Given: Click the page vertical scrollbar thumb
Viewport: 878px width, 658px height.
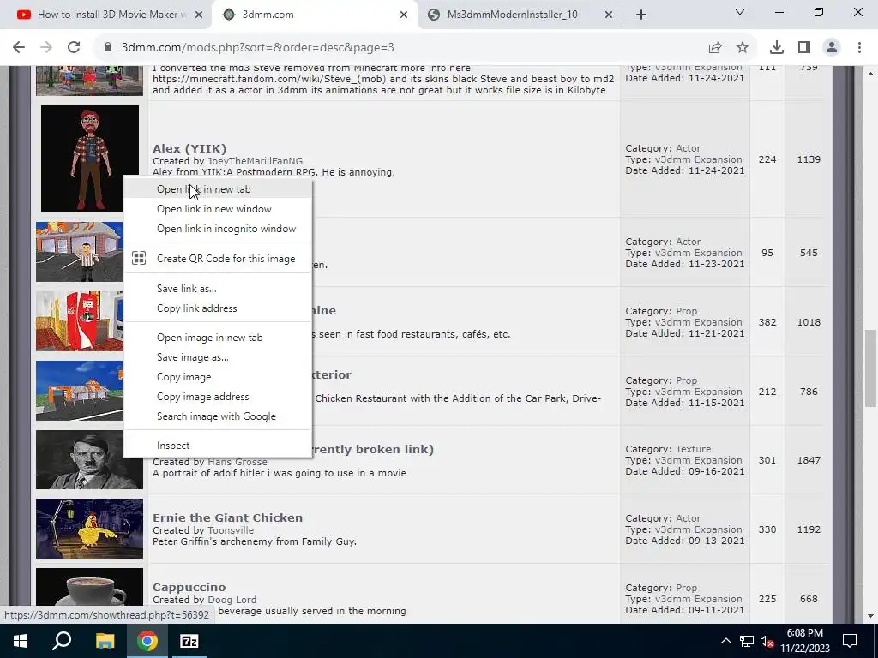Looking at the screenshot, I should (x=870, y=368).
